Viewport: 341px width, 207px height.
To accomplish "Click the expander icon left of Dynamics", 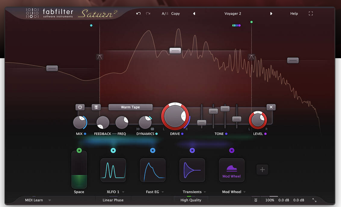I will pos(138,129).
